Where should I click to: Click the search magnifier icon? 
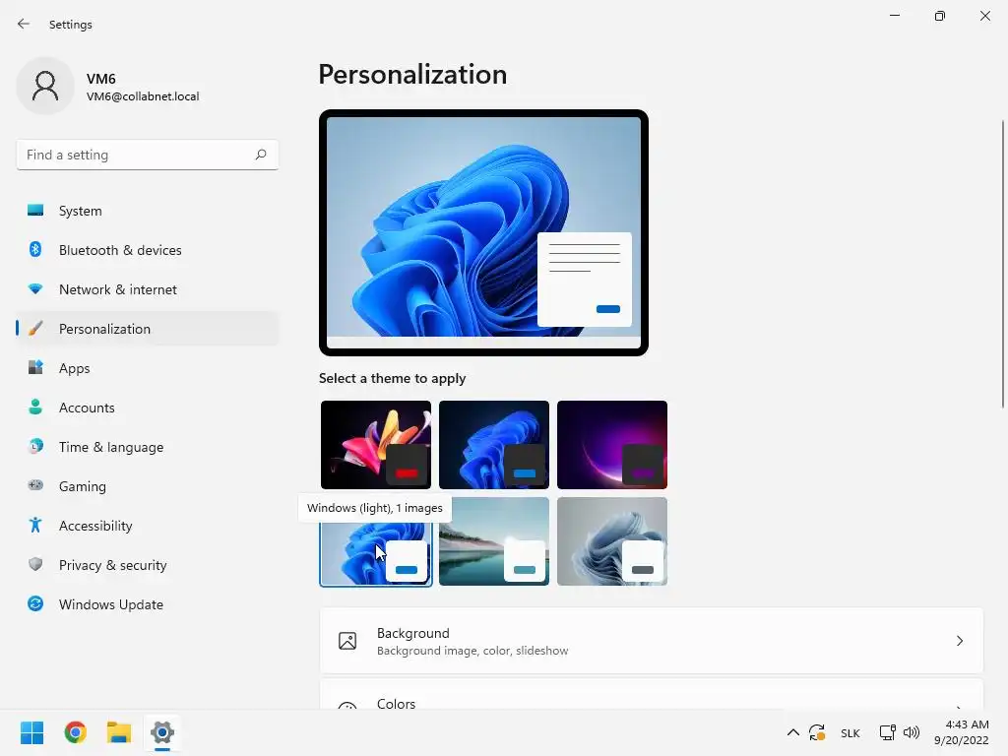pyautogui.click(x=260, y=155)
